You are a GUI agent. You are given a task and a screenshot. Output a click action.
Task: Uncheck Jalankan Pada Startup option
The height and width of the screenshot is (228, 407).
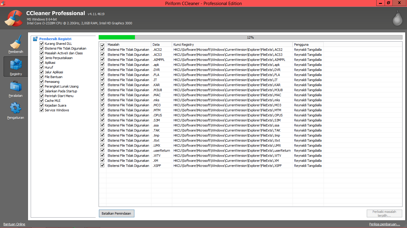(x=42, y=91)
